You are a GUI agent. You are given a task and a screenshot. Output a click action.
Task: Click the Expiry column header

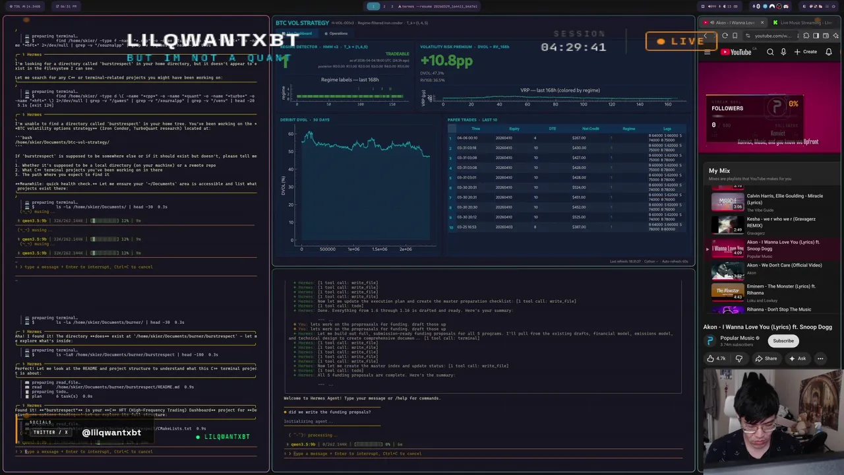coord(514,129)
